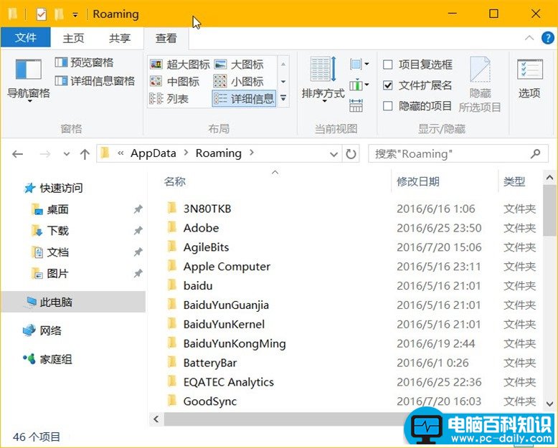Open the 导航窗格 navigation pane menu

click(x=29, y=80)
